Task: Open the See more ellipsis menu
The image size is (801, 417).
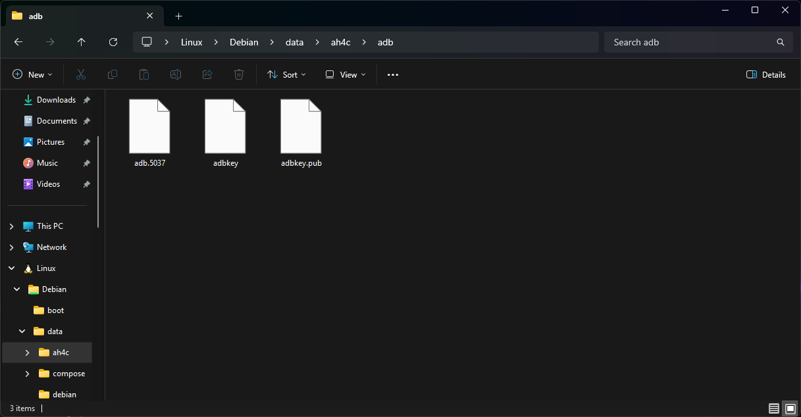Action: click(393, 75)
